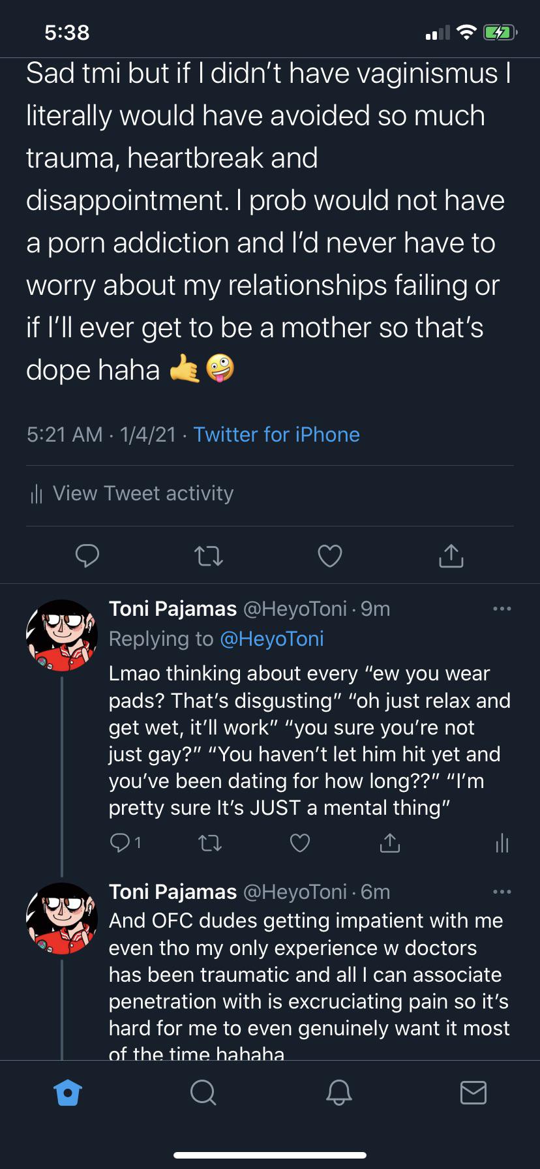Reply to the main tweet
This screenshot has width=540, height=1169.
(87, 555)
